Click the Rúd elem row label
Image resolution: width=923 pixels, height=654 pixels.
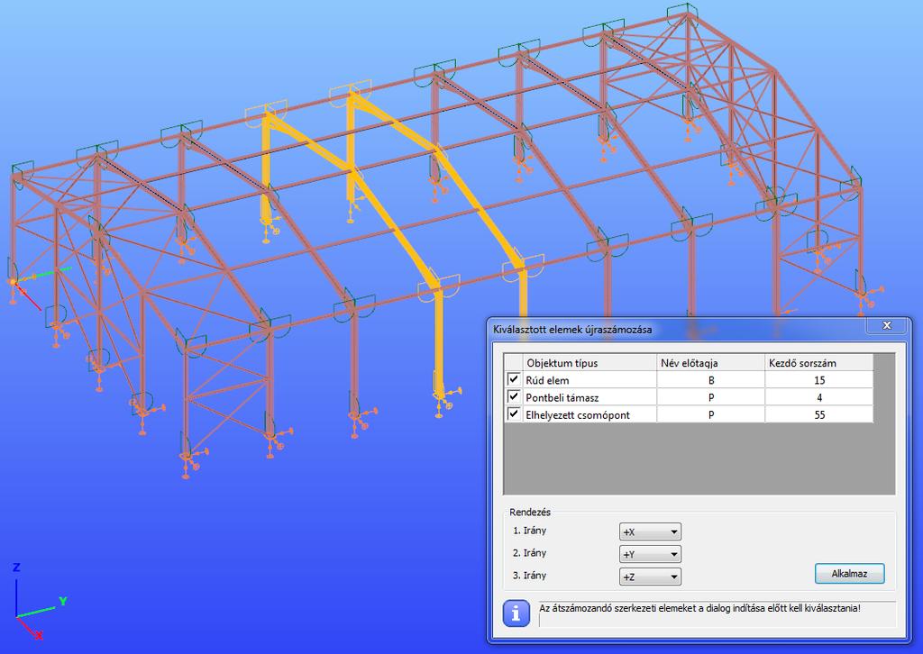[x=547, y=380]
